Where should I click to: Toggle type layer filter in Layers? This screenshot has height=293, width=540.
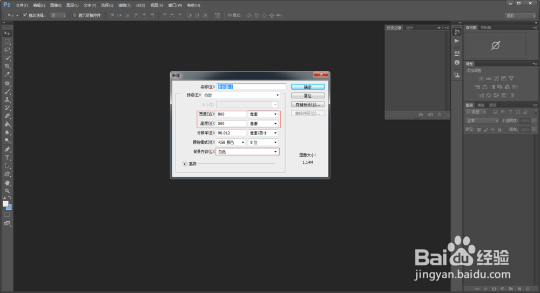pyautogui.click(x=510, y=112)
